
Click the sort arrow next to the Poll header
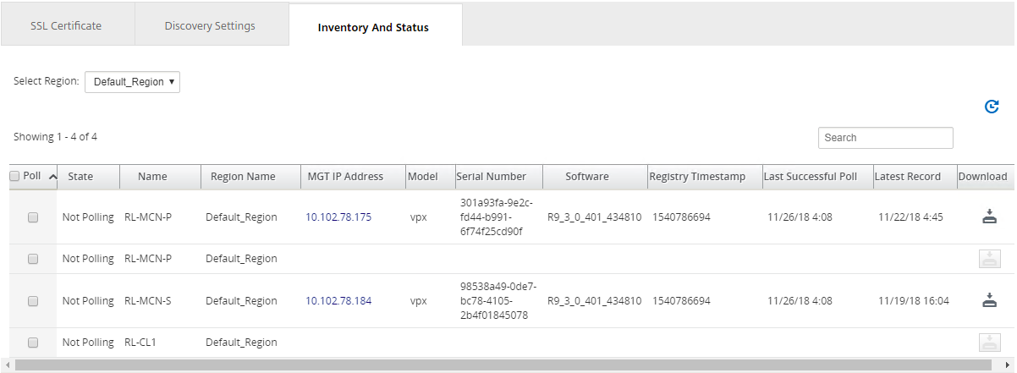pyautogui.click(x=52, y=177)
